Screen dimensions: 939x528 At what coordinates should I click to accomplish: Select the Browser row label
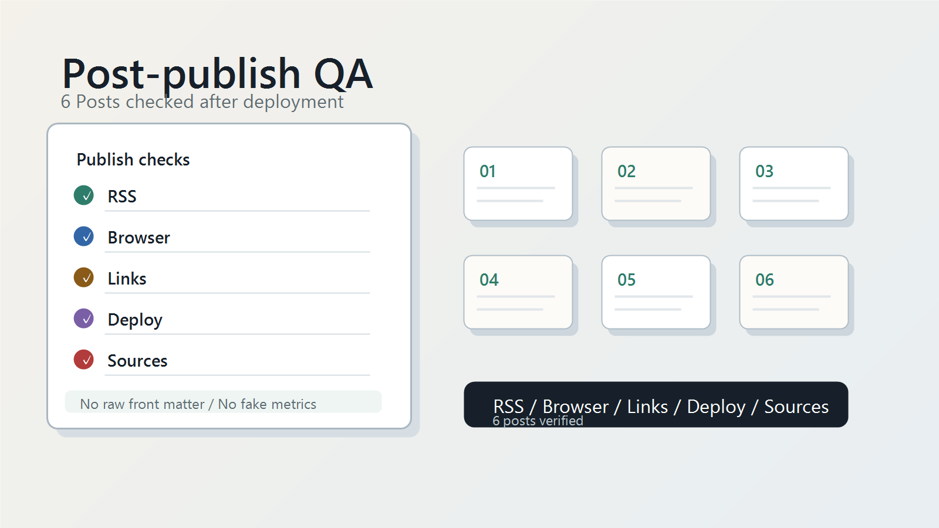(139, 238)
